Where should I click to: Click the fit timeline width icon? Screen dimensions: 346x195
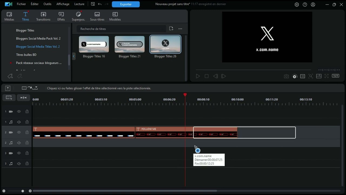(x=24, y=97)
